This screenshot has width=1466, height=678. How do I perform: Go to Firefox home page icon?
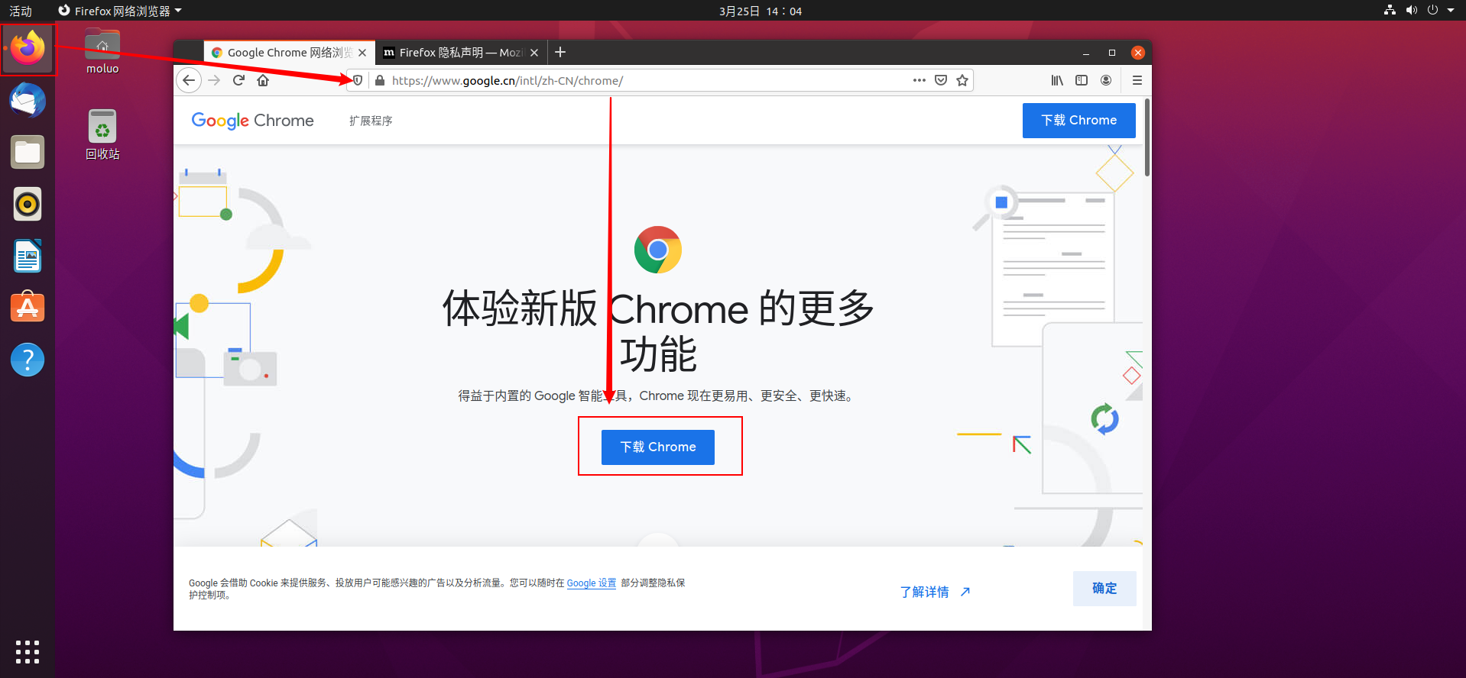pos(263,80)
